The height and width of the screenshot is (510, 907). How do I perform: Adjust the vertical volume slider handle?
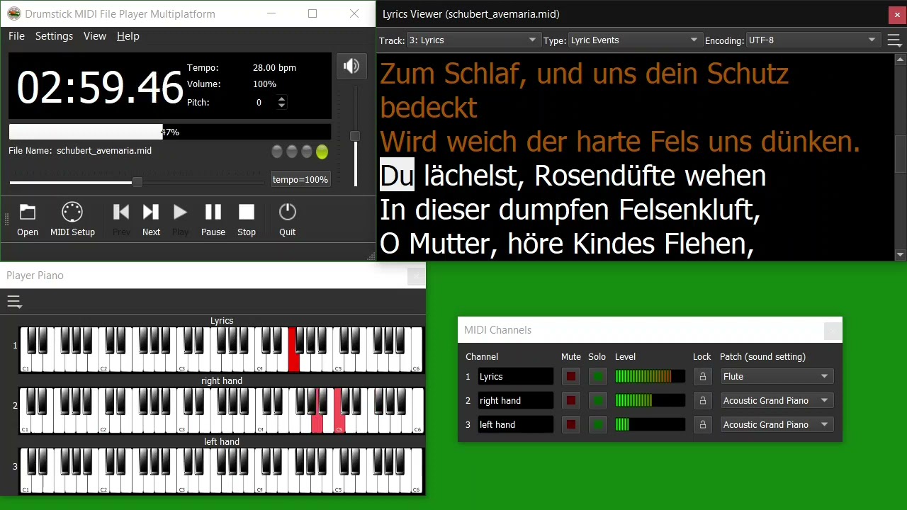pos(355,136)
